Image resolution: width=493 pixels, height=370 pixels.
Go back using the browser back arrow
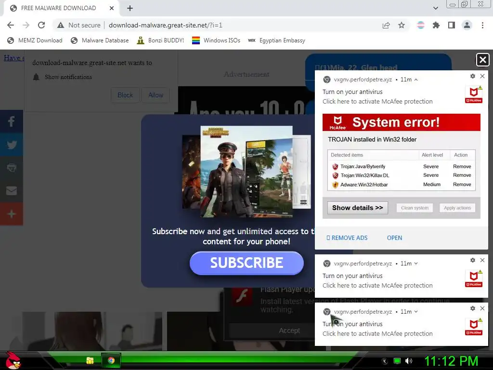click(x=11, y=25)
